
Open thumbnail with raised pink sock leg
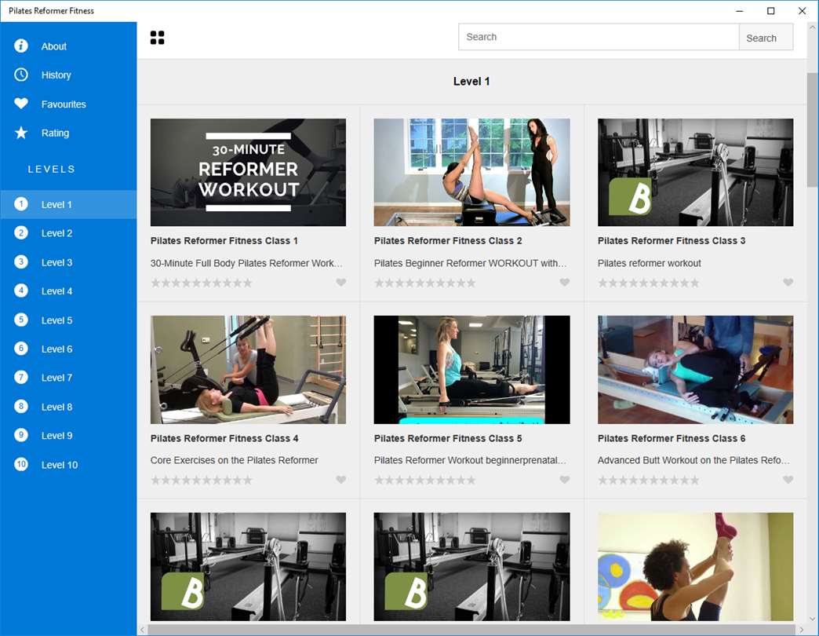coord(695,566)
